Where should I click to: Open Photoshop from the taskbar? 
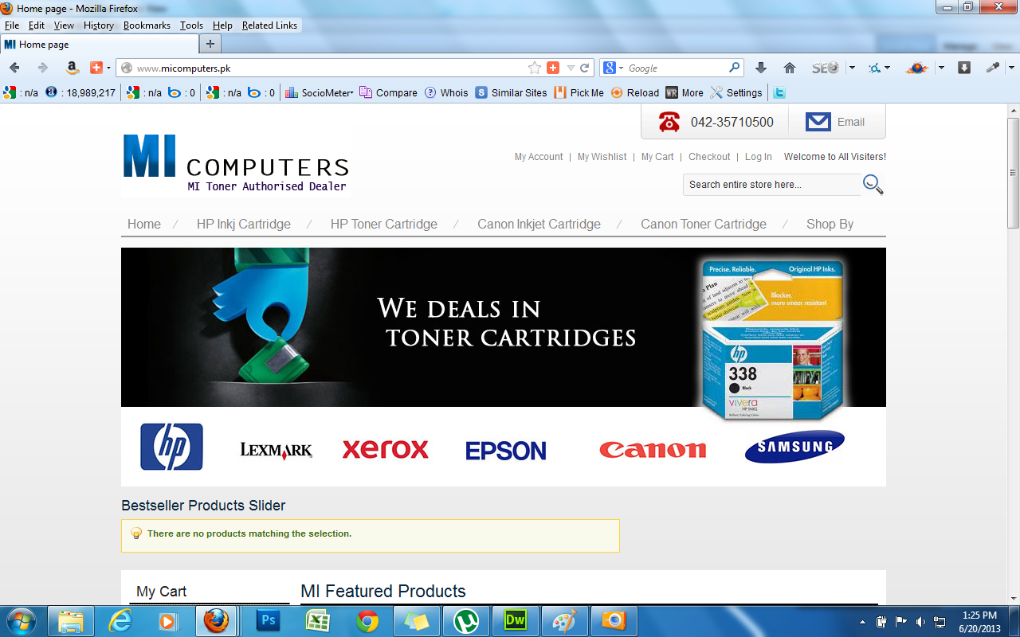tap(268, 620)
